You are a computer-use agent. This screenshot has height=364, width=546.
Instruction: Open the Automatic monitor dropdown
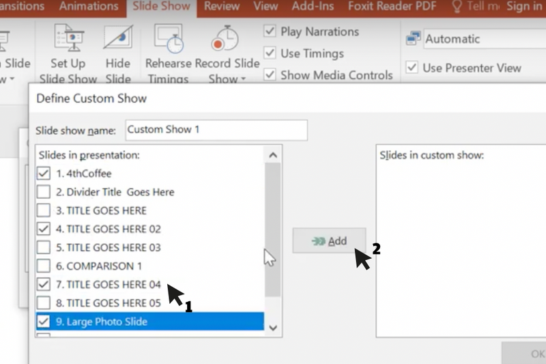485,40
